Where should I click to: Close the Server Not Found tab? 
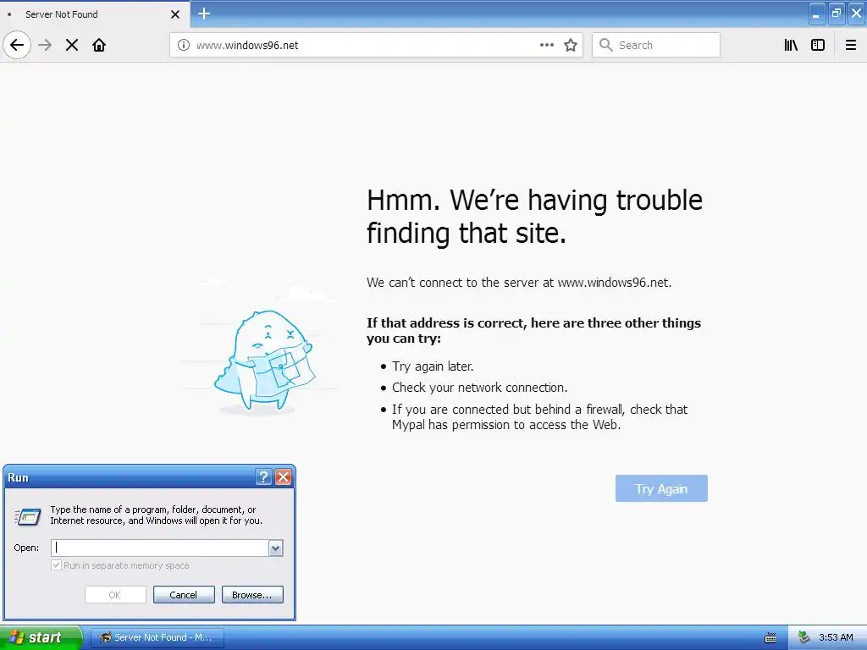pyautogui.click(x=175, y=14)
